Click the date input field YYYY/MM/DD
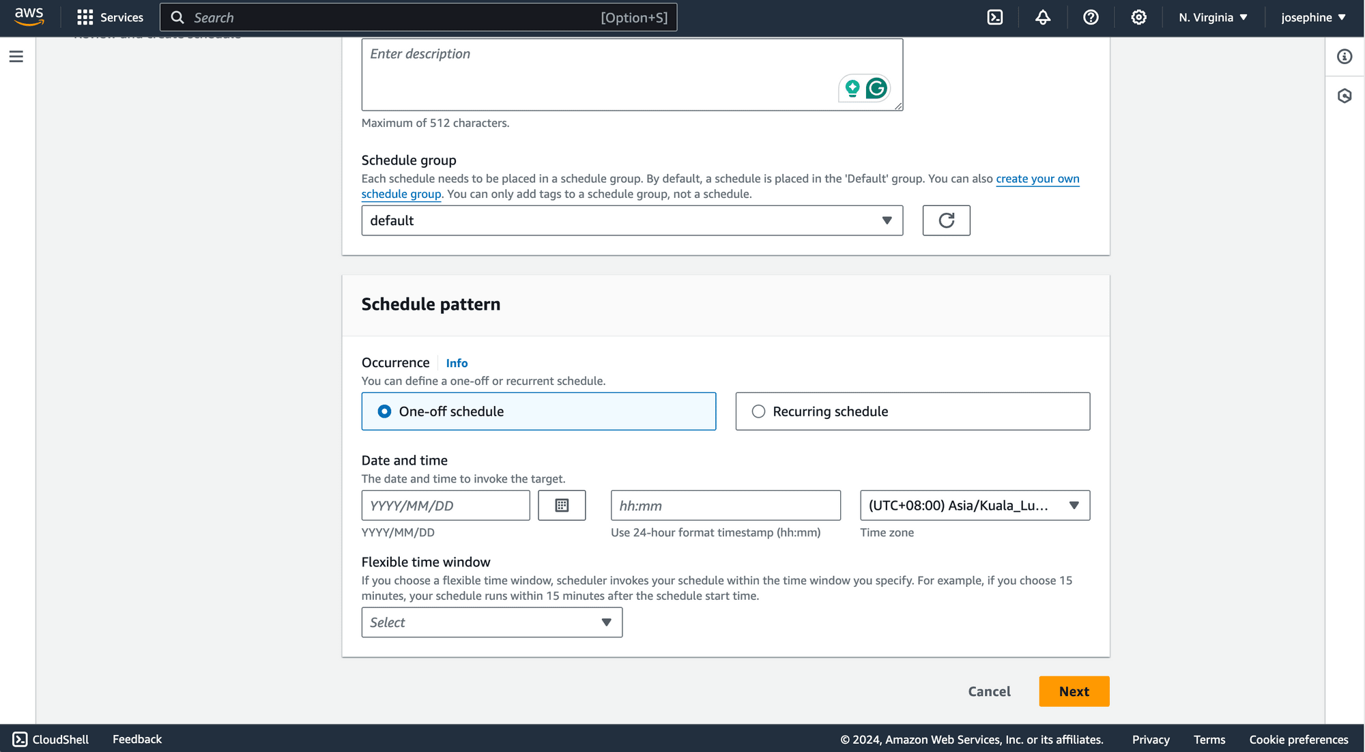1365x752 pixels. pos(446,505)
